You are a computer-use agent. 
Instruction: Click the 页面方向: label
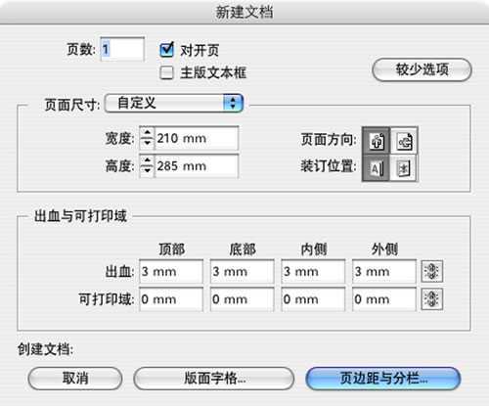pos(329,140)
